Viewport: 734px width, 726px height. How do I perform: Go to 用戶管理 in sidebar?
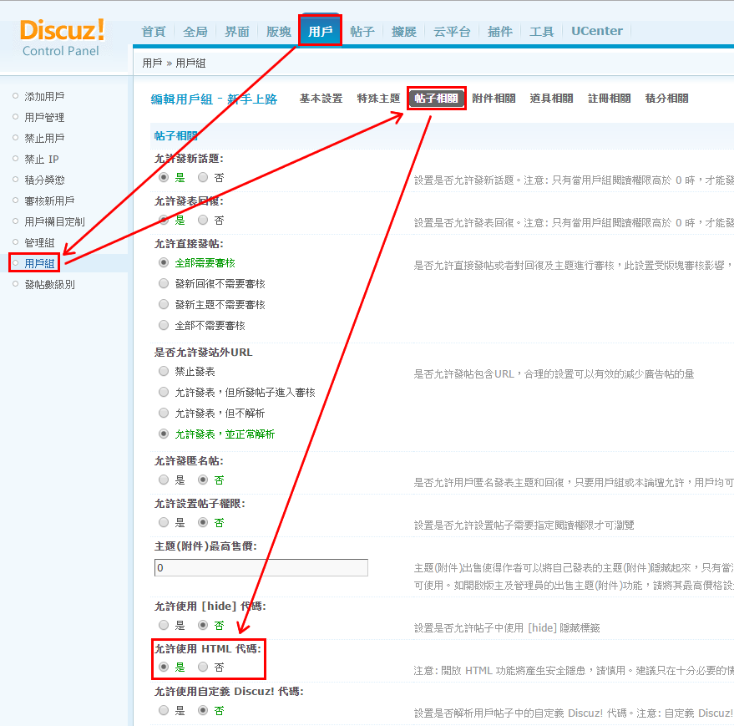44,117
